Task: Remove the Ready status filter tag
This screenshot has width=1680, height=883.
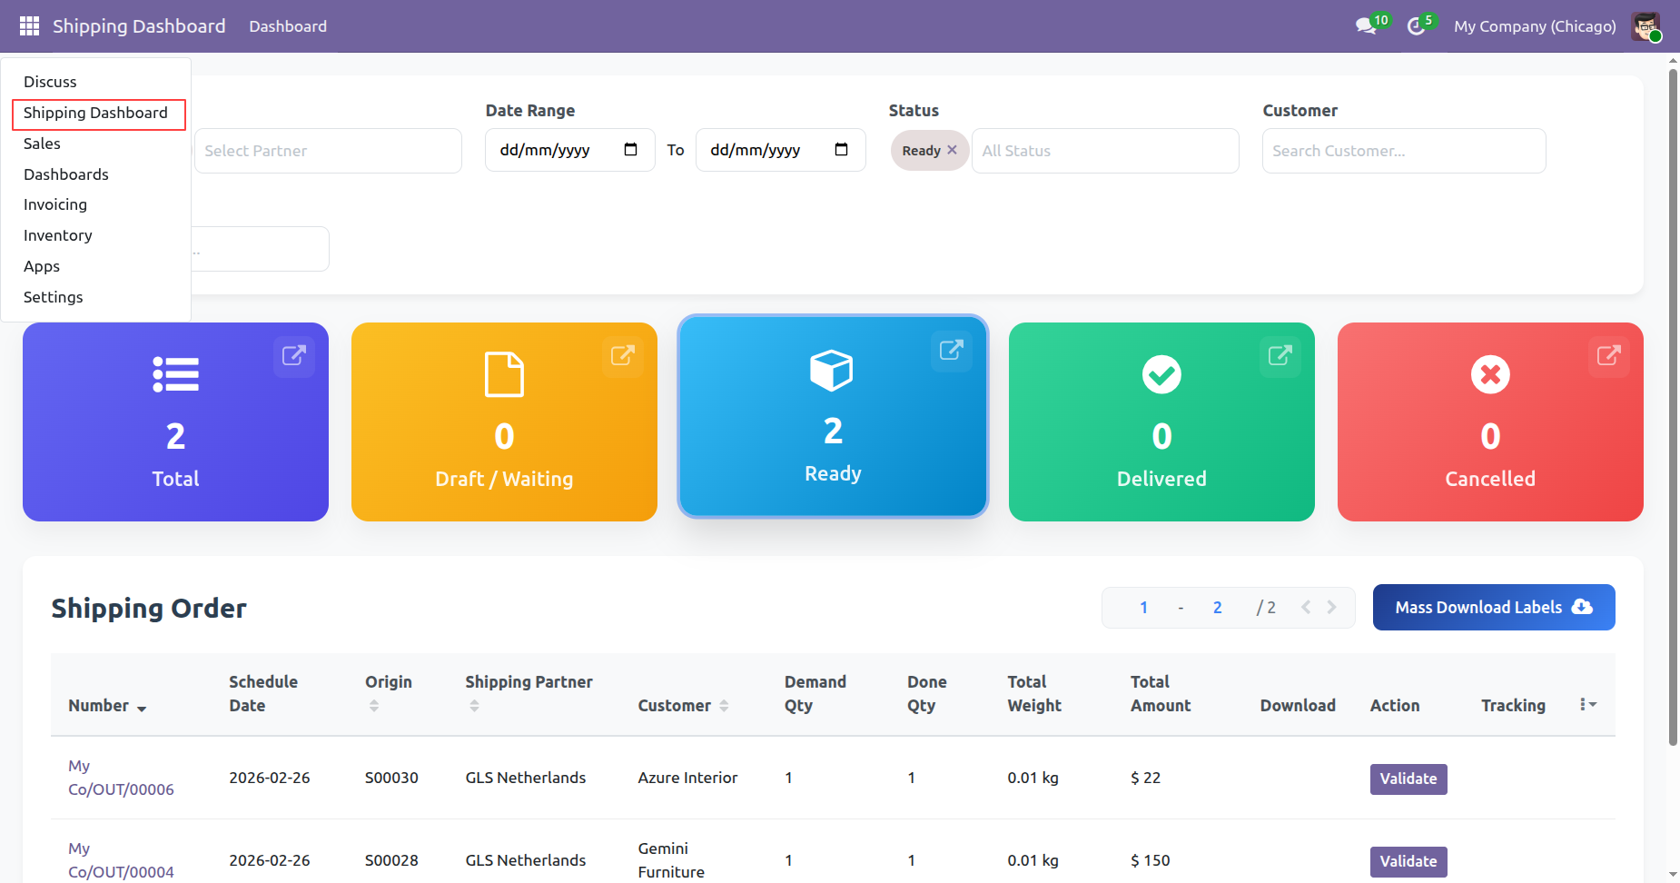Action: (x=952, y=150)
